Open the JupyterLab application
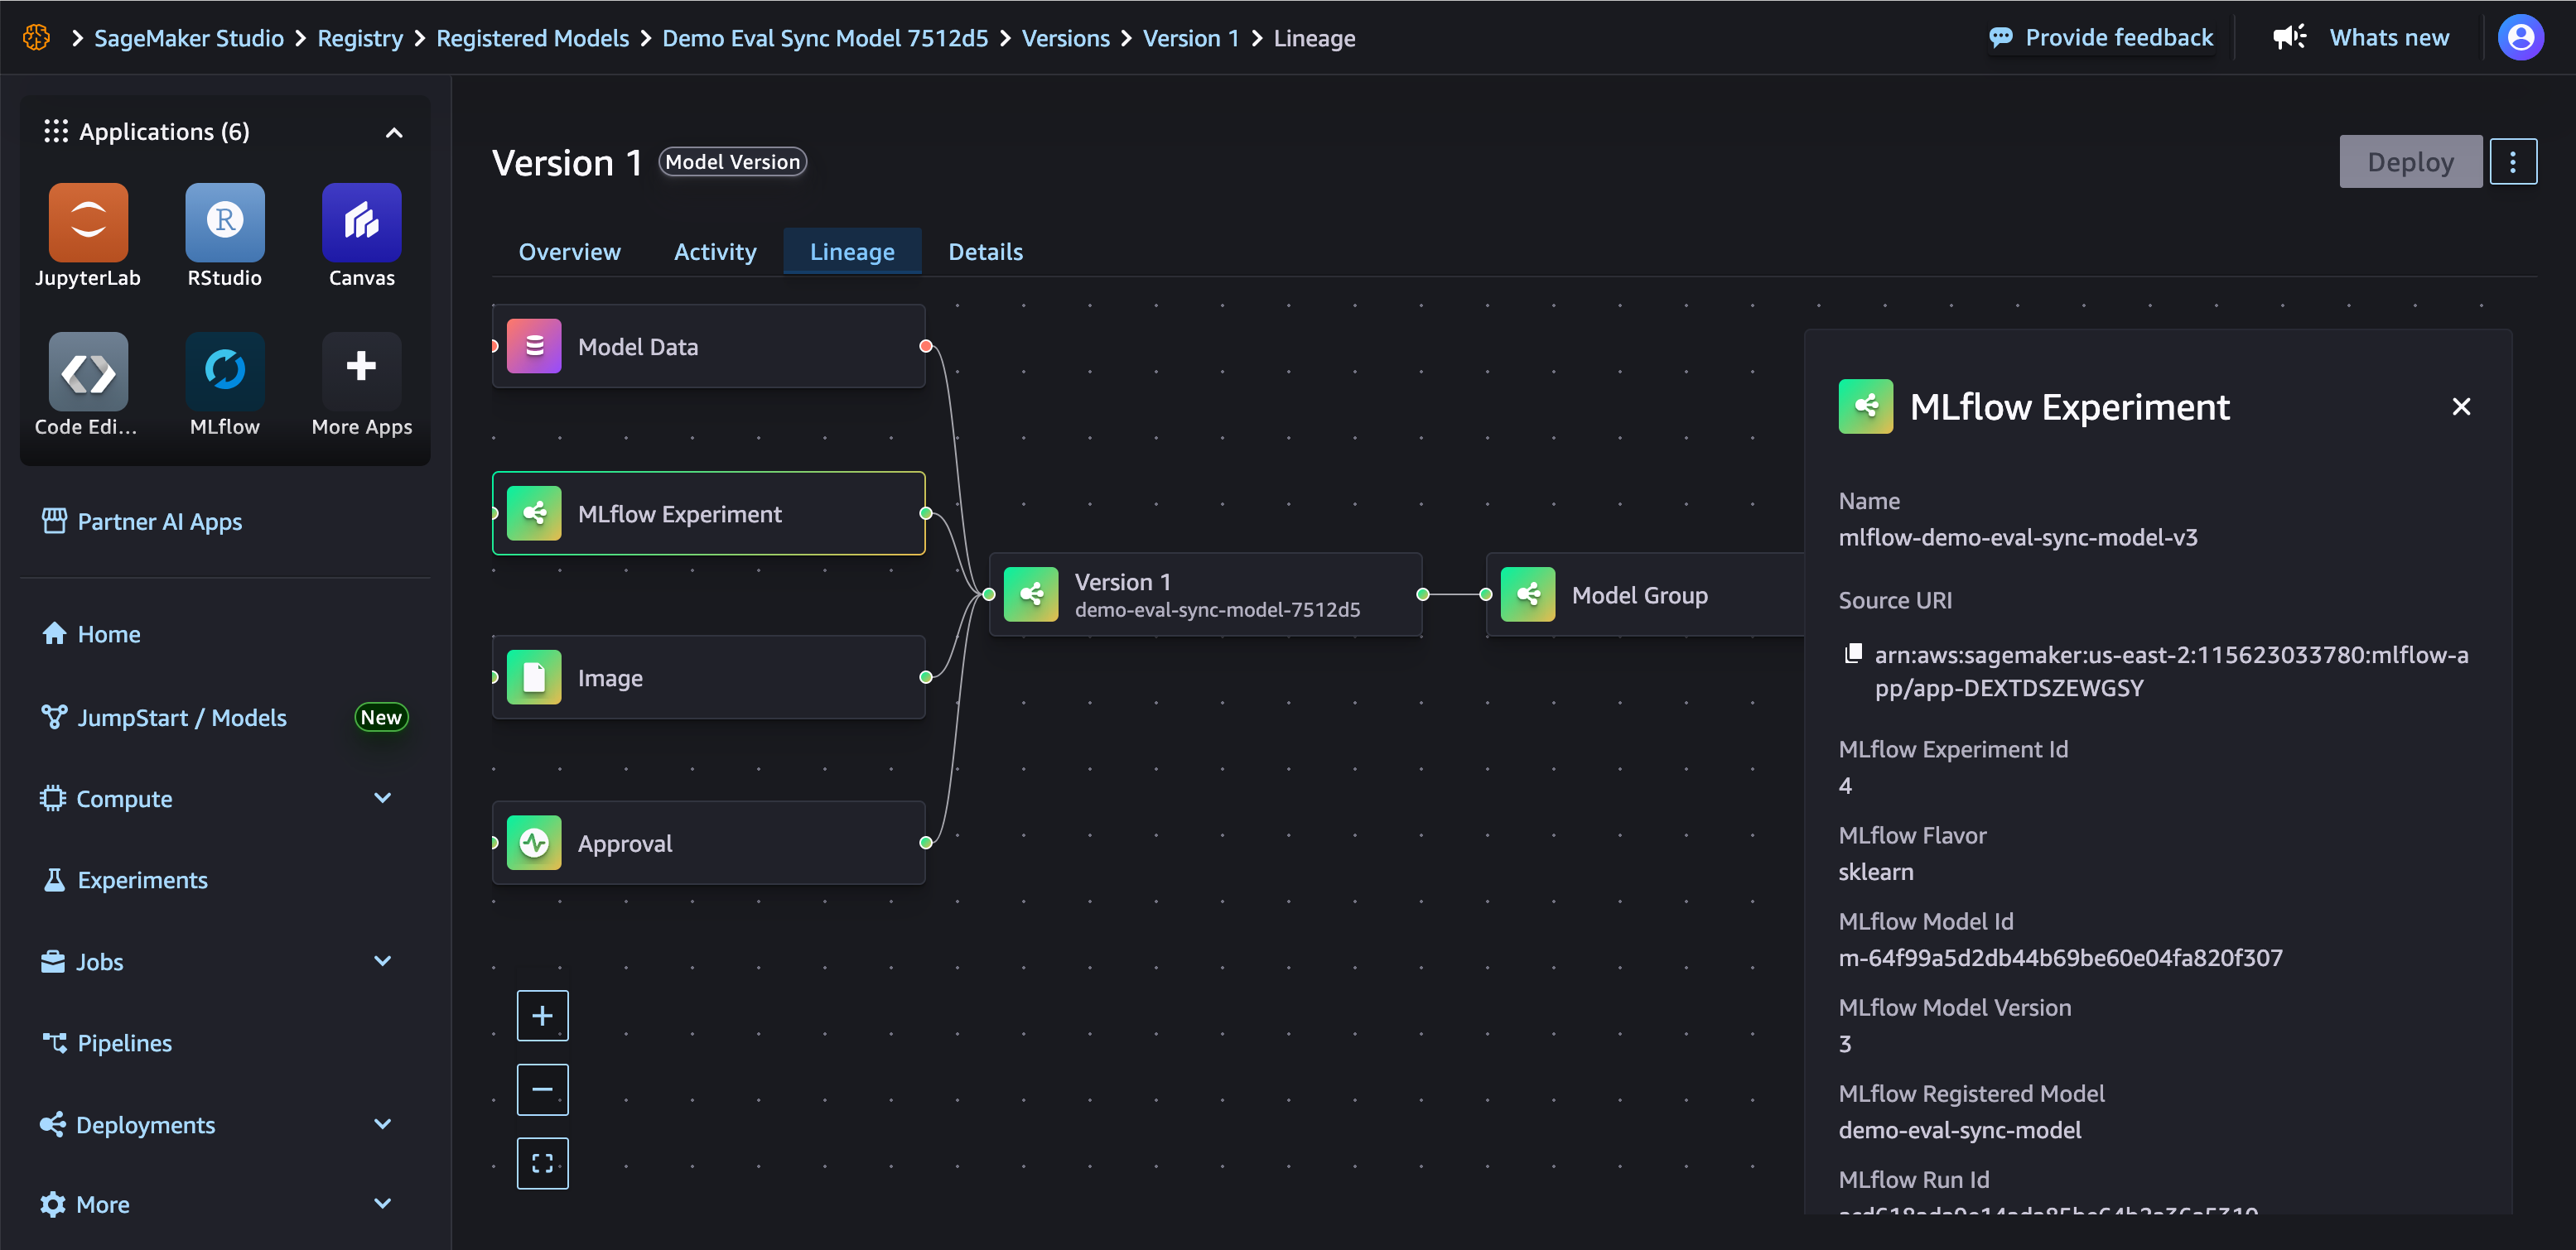The height and width of the screenshot is (1250, 2576). tap(88, 222)
